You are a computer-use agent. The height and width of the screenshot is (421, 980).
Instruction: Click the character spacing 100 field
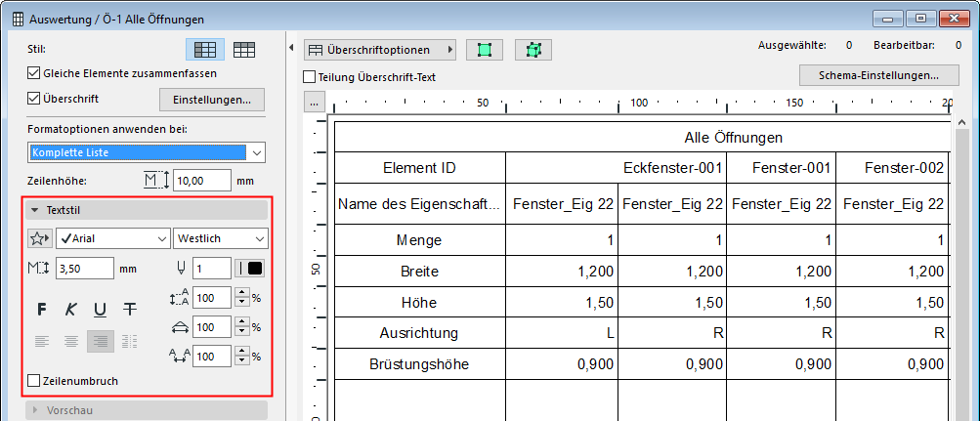click(213, 356)
